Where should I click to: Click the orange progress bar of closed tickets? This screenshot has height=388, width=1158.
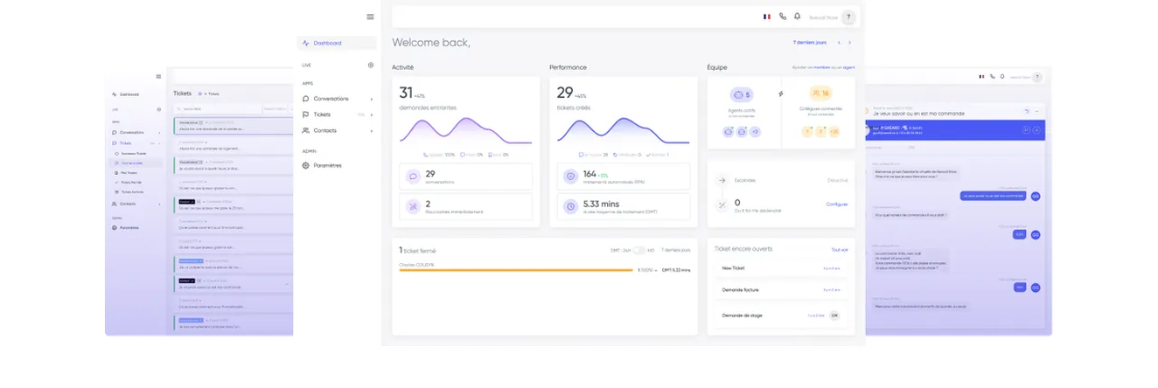(515, 270)
